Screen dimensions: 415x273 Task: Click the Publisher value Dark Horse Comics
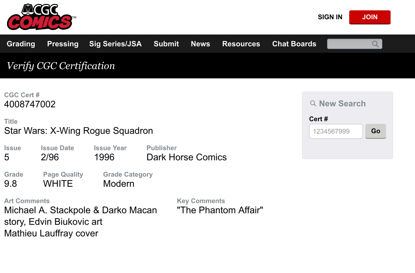(186, 157)
